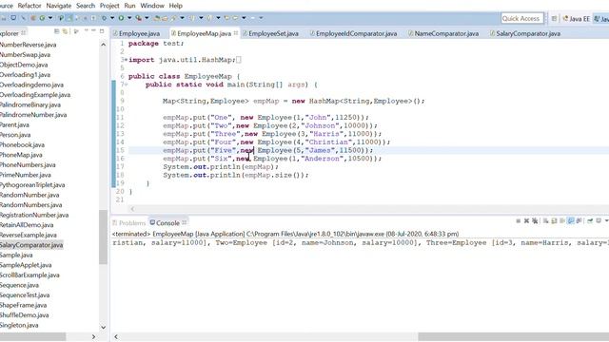Select PalindromeBinary.java in the explorer

(x=30, y=104)
